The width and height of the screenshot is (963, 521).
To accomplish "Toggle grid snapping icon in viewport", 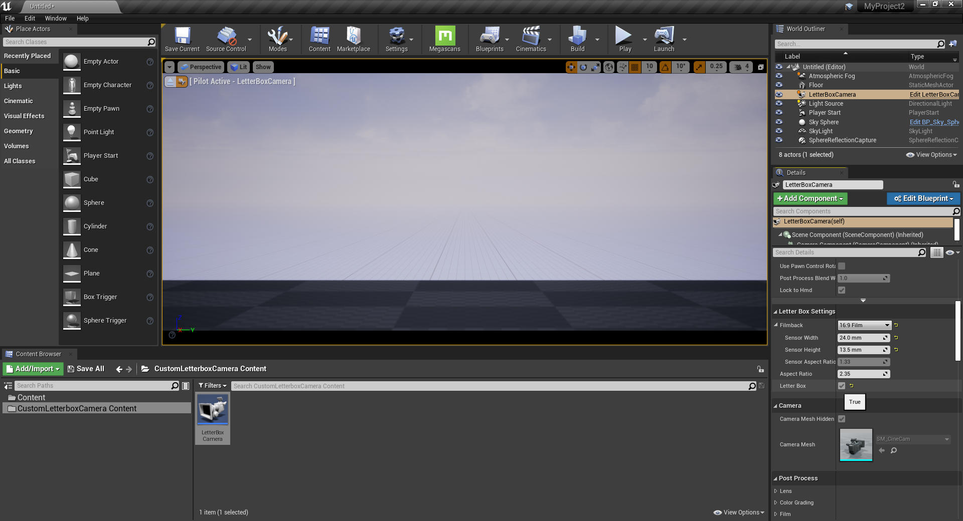I will tap(634, 67).
